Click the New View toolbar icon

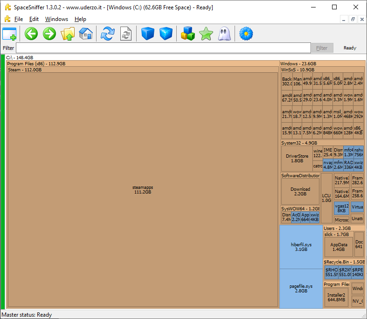coord(9,34)
